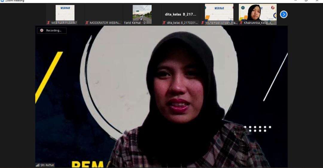The width and height of the screenshot is (323, 168).
Task: Select the MODERATOR WEBIN... participant tile
Action: pyautogui.click(x=103, y=14)
